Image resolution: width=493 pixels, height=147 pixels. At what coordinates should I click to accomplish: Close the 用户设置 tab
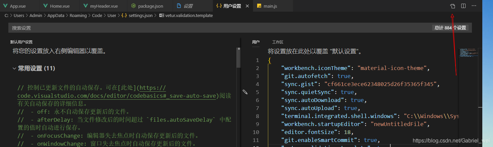click(247, 6)
